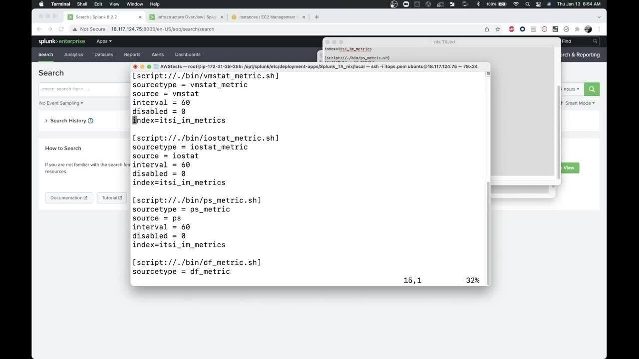Open the Window menu in menu bar

135,4
